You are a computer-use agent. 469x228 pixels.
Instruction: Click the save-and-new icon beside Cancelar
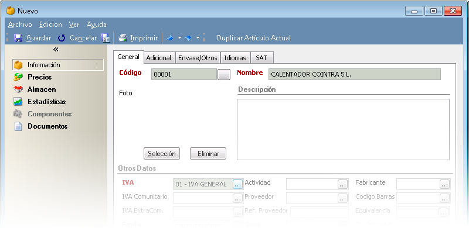(x=106, y=38)
